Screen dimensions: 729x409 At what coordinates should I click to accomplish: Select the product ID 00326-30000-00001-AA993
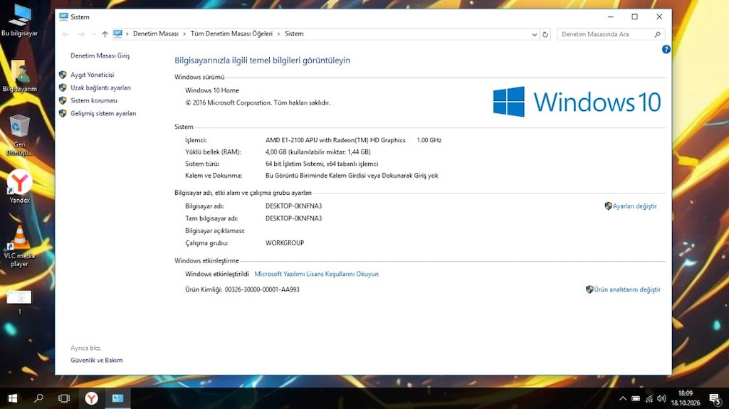point(262,290)
